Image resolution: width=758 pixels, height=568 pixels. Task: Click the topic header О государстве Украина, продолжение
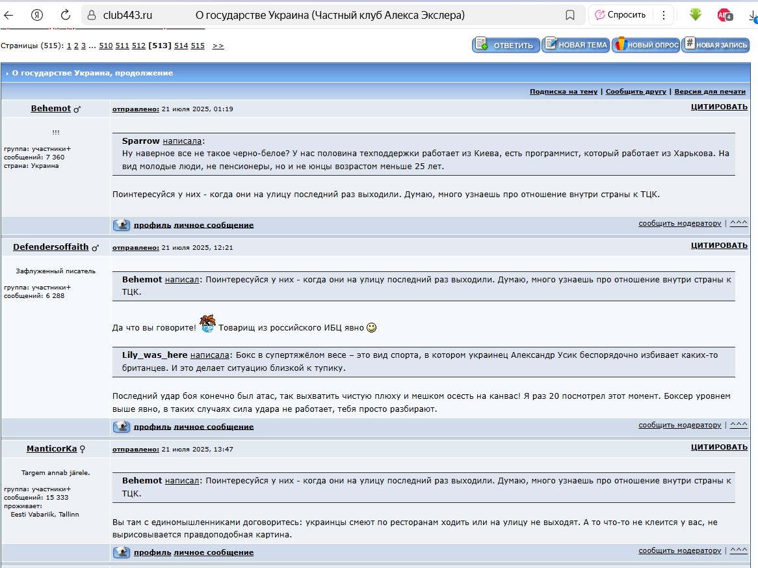point(92,73)
